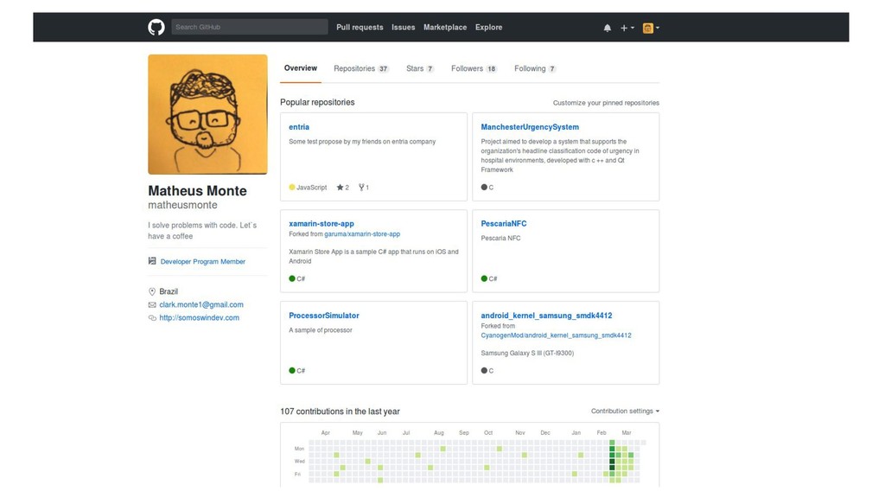Click the envelope icon beside the email
The image size is (885, 498).
[x=152, y=305]
